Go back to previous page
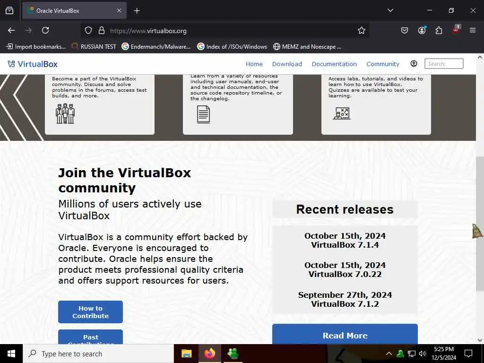This screenshot has width=484, height=363. tap(11, 30)
